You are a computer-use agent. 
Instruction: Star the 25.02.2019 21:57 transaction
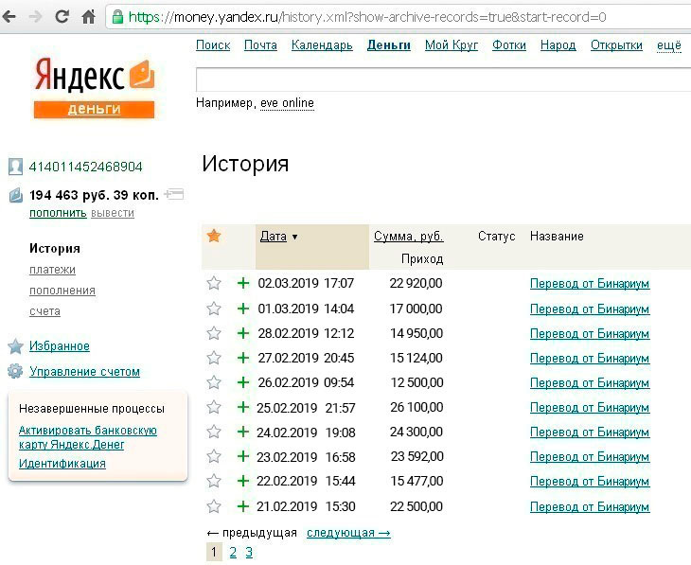pyautogui.click(x=214, y=407)
